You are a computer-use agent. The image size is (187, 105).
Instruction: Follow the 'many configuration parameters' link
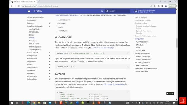67,15
